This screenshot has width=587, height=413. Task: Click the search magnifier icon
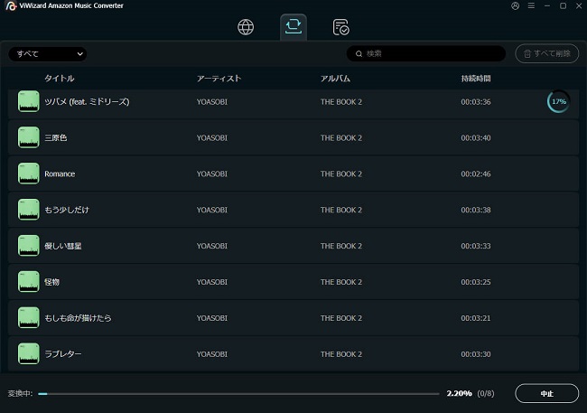click(359, 54)
